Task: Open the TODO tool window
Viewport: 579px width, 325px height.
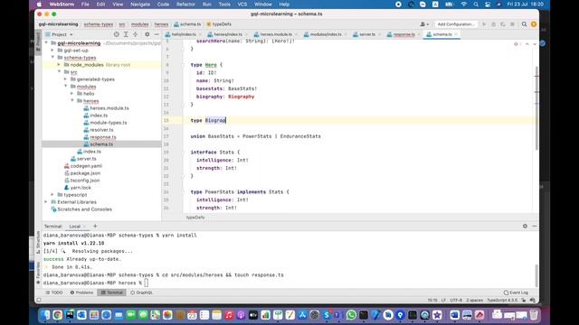Action: pos(54,292)
